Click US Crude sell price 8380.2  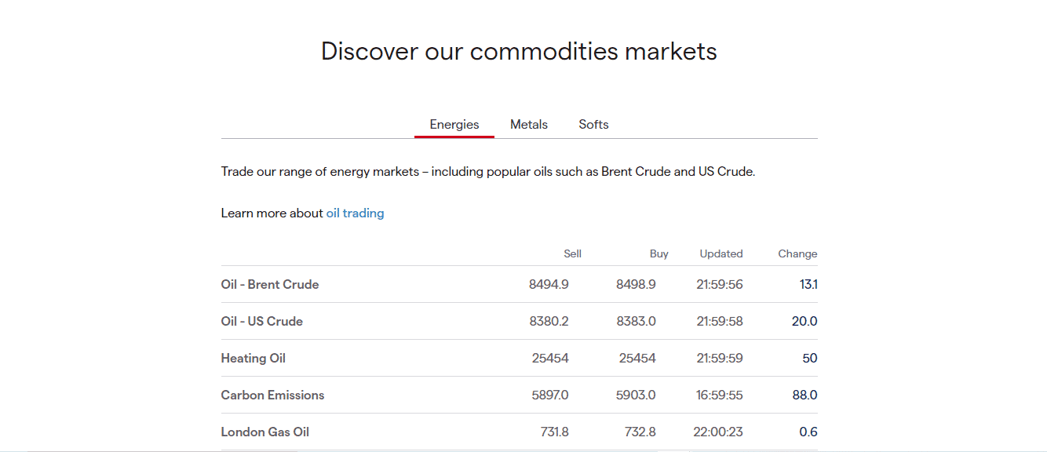(x=549, y=321)
